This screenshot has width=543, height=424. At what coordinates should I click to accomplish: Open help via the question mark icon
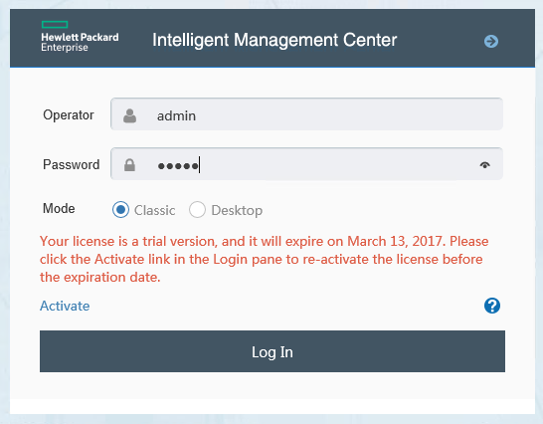[492, 306]
